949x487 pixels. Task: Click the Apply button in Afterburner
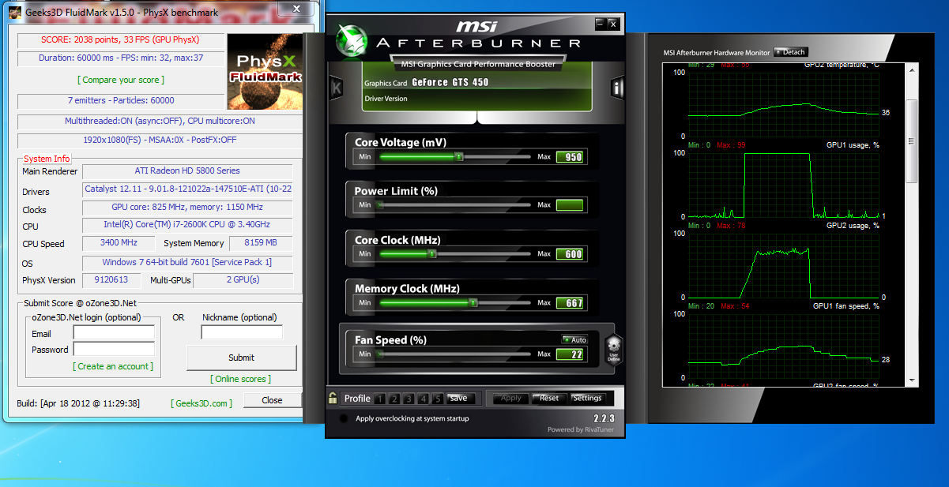pyautogui.click(x=510, y=399)
